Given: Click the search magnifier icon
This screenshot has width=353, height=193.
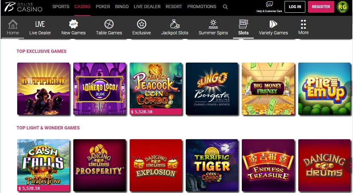Looking at the screenshot, I should (225, 7).
